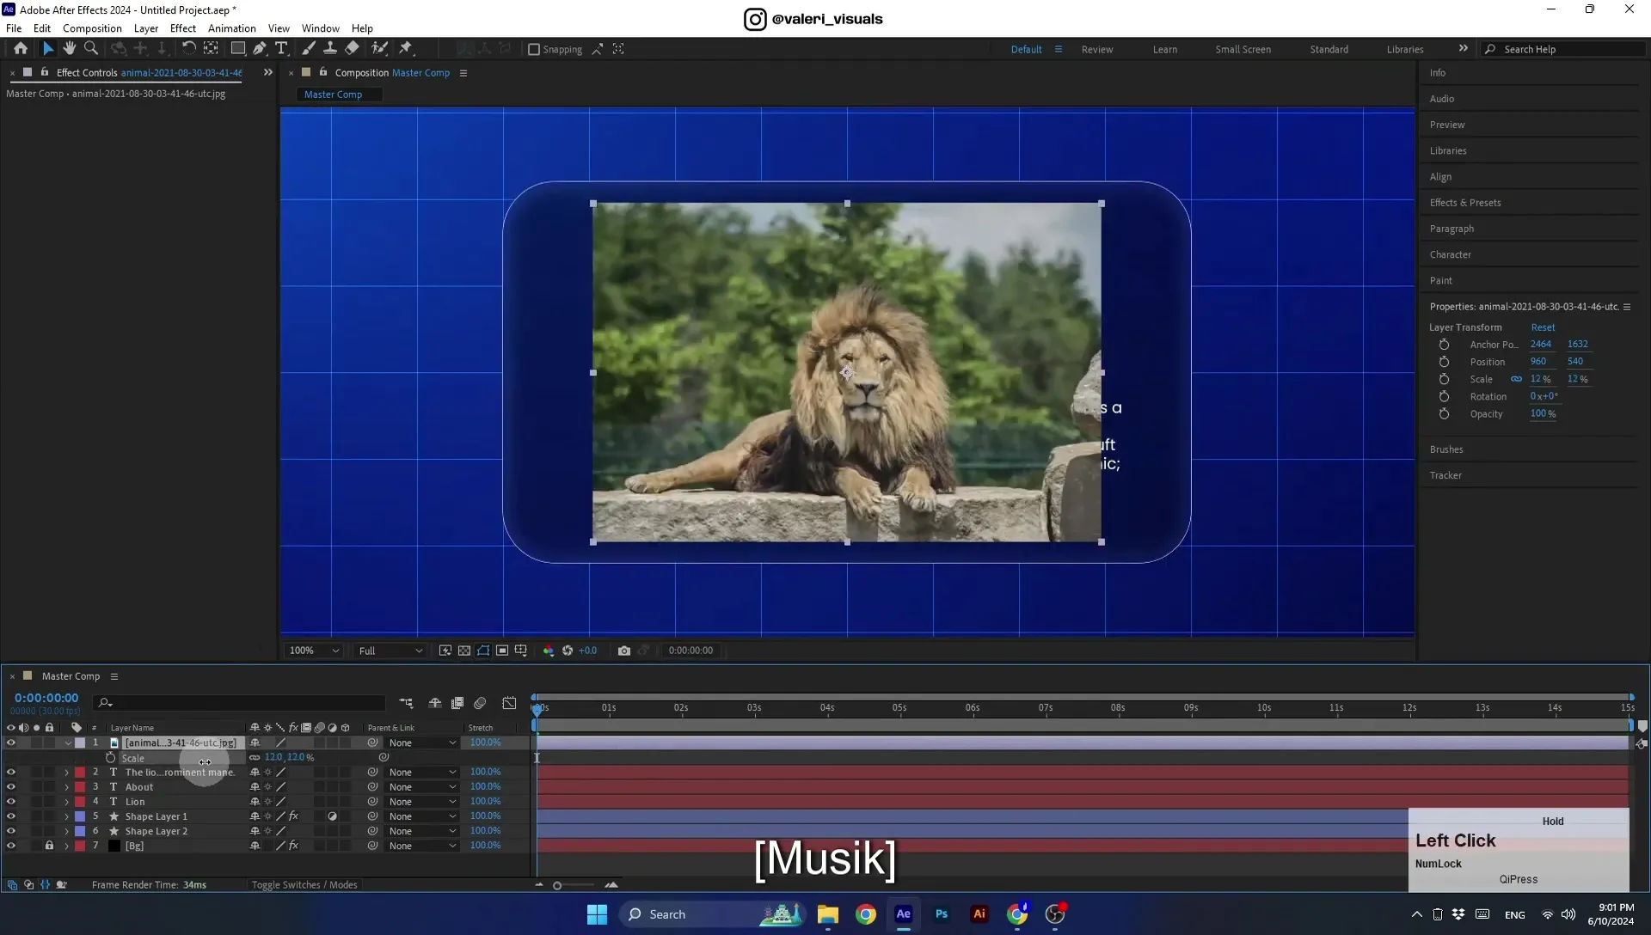Open the Composition Mini-Flowchart
The height and width of the screenshot is (935, 1651).
(406, 703)
